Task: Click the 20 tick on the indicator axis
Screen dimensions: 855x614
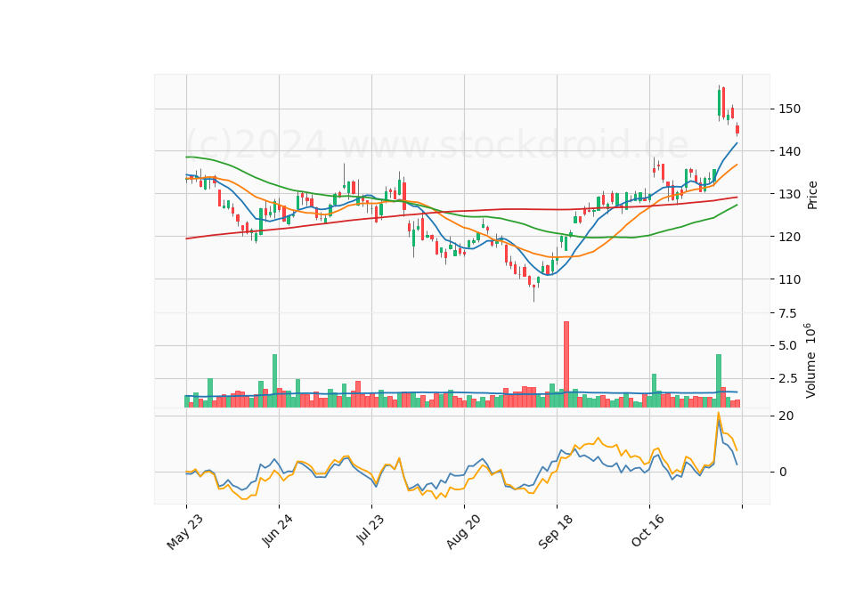Action: click(786, 416)
